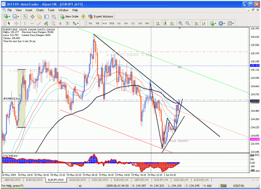Expand the Indicators list dropdown
Screen dimensions: 261x189
pyautogui.click(x=215, y=23)
